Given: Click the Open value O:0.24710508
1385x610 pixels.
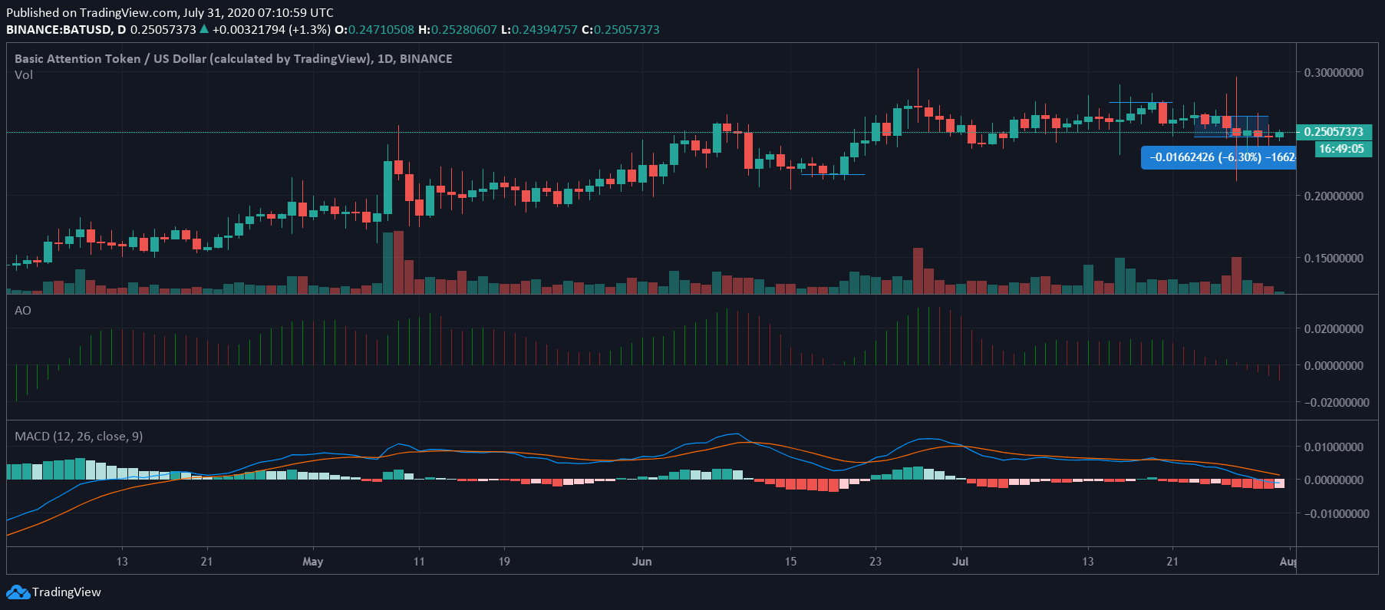Looking at the screenshot, I should [374, 30].
